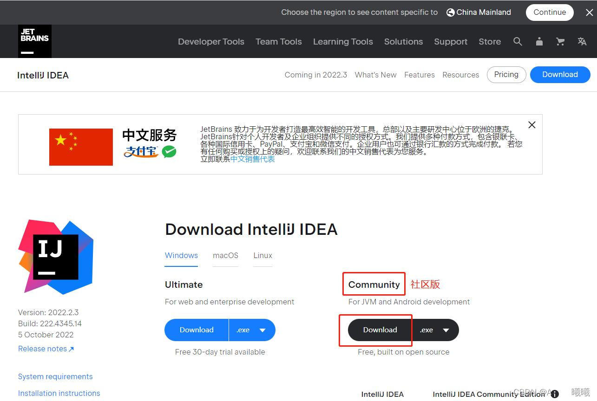Click Download IntelliJ IDEA heading
Image resolution: width=597 pixels, height=401 pixels.
point(251,229)
